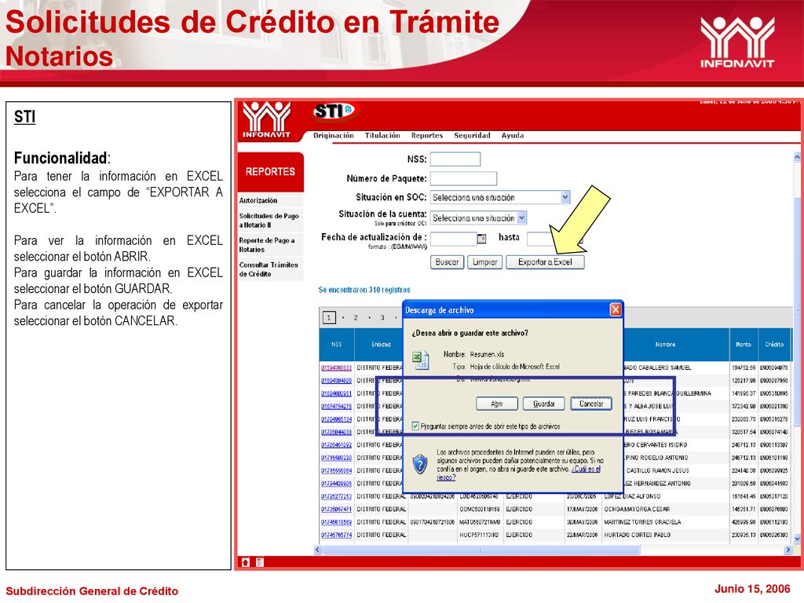Click the REPORTES sidebar heading
This screenshot has width=804, height=603.
pos(270,172)
